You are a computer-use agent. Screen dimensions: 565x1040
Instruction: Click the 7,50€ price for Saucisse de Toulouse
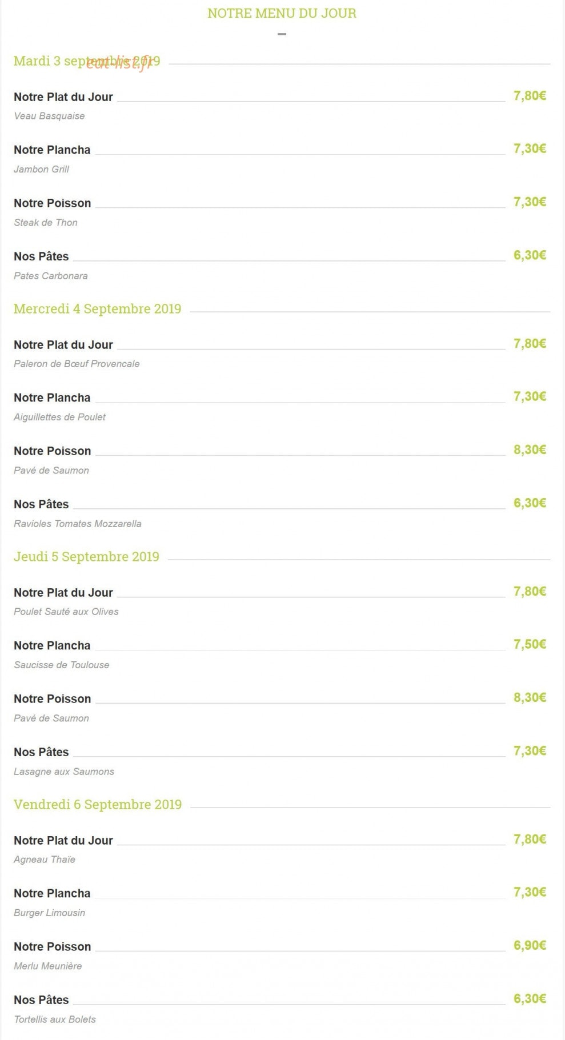click(530, 645)
